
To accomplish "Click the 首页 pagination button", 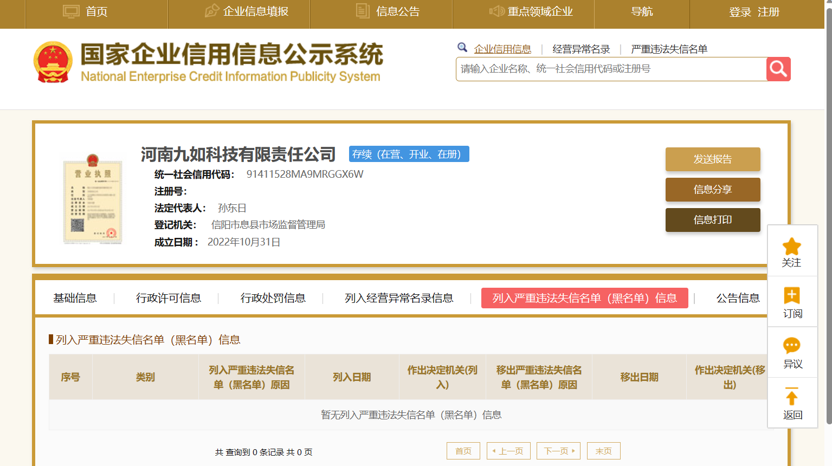I will (463, 451).
